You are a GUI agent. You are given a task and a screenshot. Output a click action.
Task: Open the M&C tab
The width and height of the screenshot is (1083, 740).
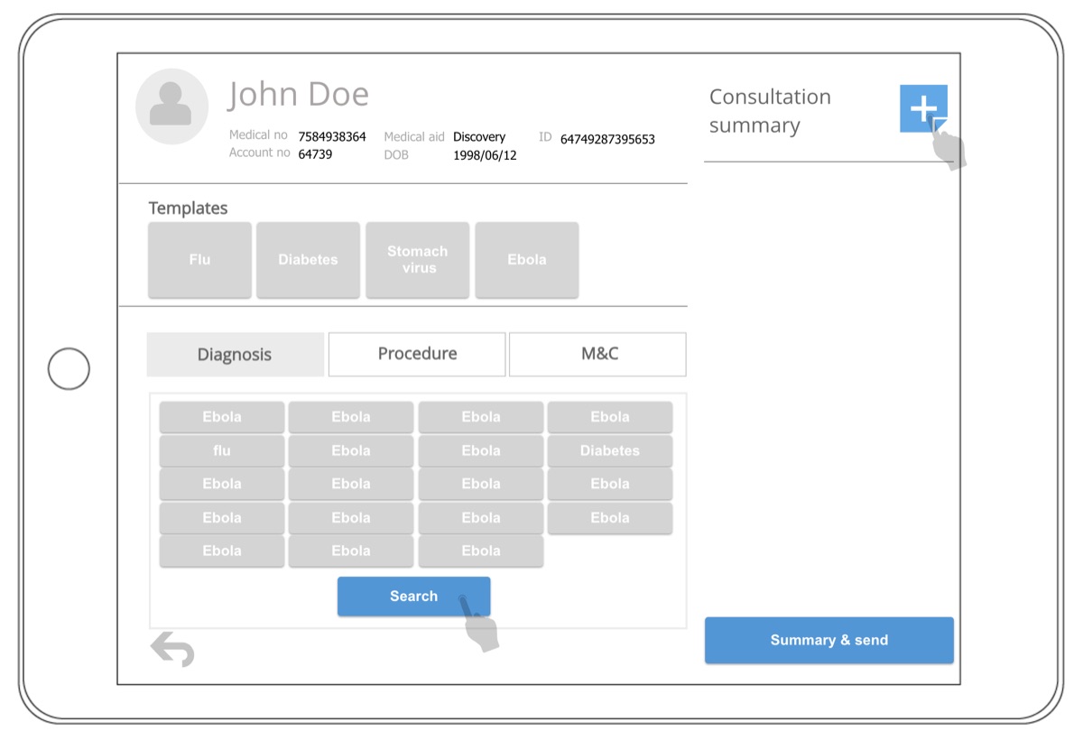[597, 355]
